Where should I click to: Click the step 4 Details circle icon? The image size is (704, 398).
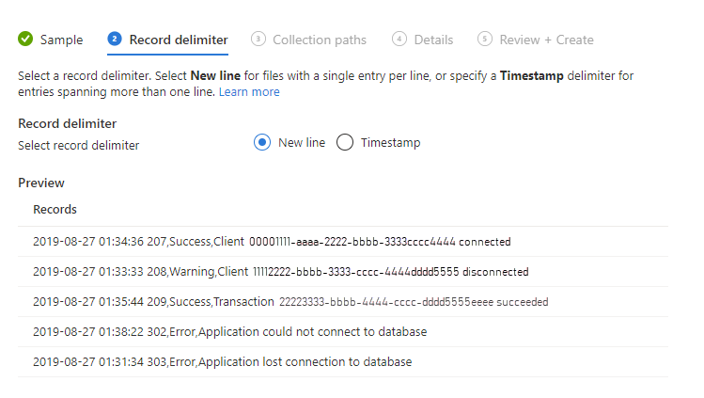[x=399, y=40]
